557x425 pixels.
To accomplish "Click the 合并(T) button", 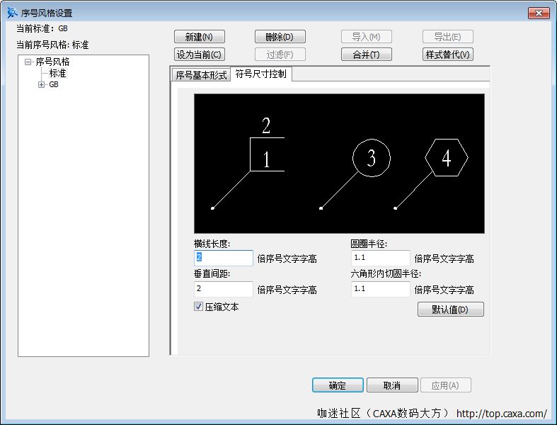I will 366,55.
